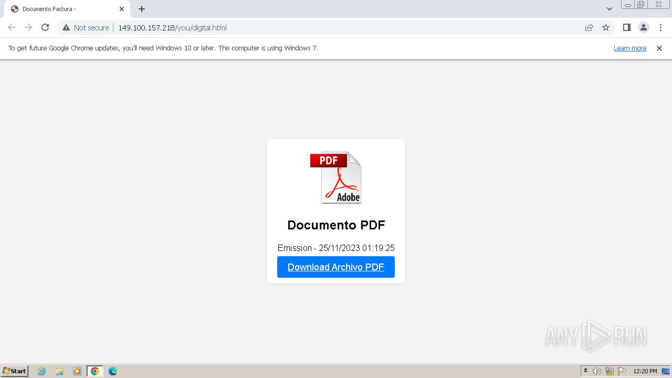Expand the tab search dropdown arrow
The height and width of the screenshot is (378, 672).
[610, 9]
